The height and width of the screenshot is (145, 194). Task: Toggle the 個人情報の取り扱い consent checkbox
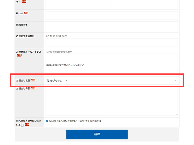[48, 121]
